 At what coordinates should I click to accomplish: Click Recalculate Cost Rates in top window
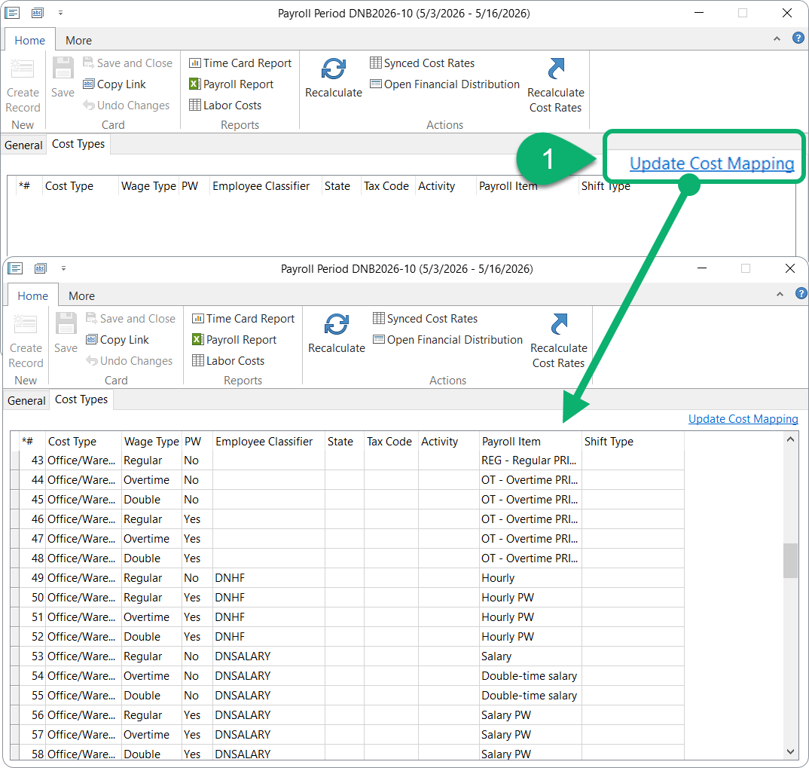click(x=556, y=85)
